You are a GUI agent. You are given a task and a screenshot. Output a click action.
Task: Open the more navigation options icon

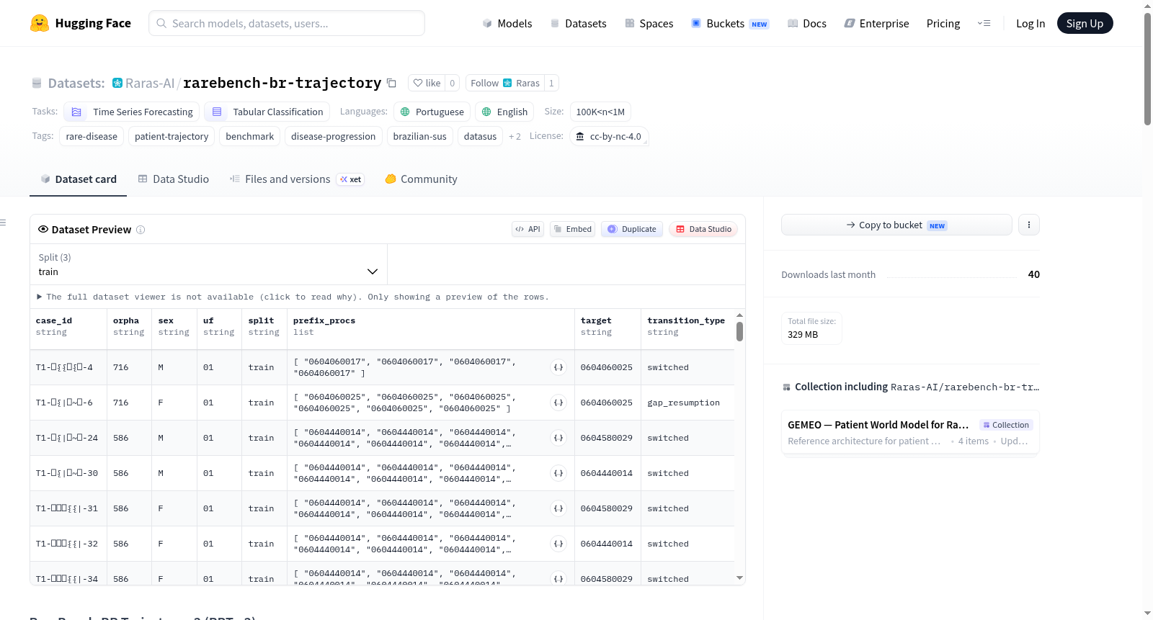click(x=984, y=23)
